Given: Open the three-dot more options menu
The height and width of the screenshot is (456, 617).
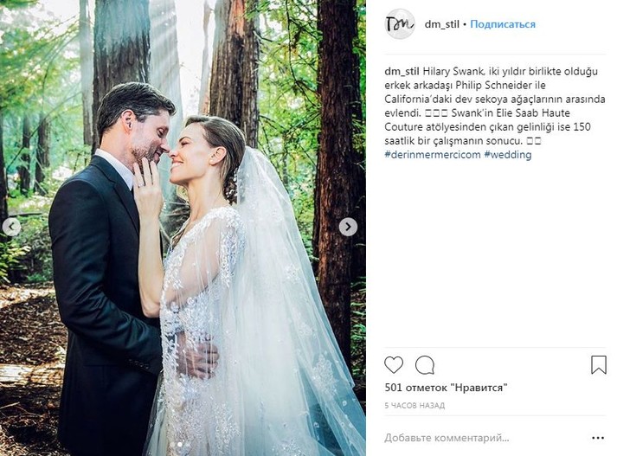Looking at the screenshot, I should coord(598,438).
